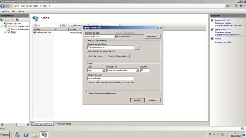The image size is (246, 138).
Task: Click the taskbar clock showing 17:19
Action: 236,135
